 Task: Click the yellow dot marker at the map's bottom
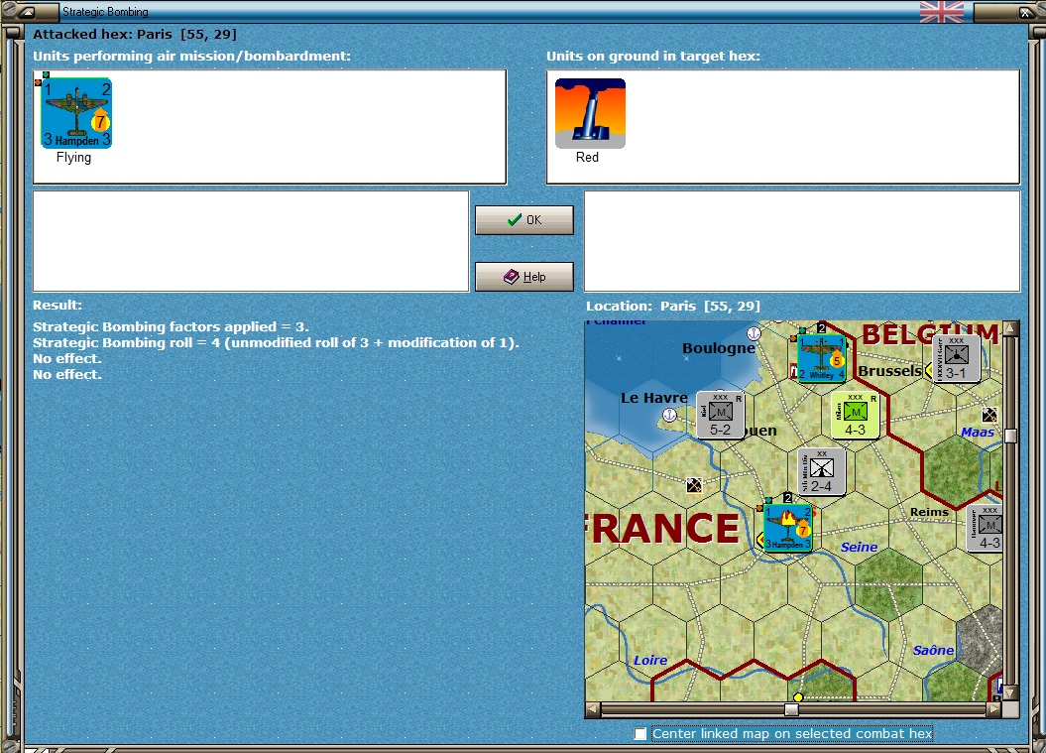[x=798, y=696]
